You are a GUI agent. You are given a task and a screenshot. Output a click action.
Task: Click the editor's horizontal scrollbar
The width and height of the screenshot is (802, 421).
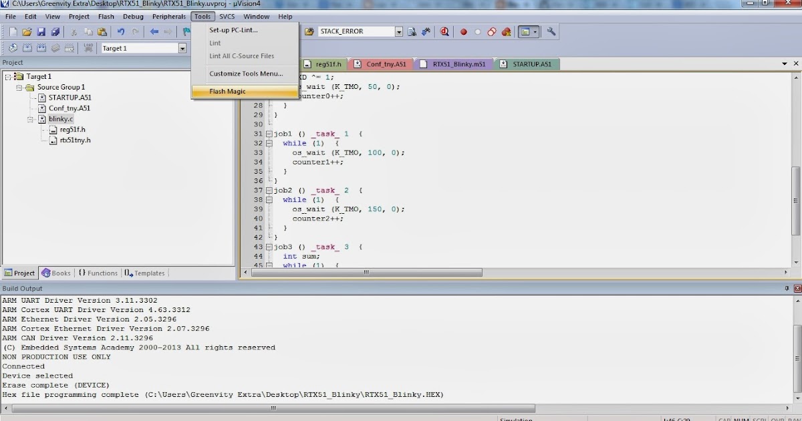click(368, 272)
